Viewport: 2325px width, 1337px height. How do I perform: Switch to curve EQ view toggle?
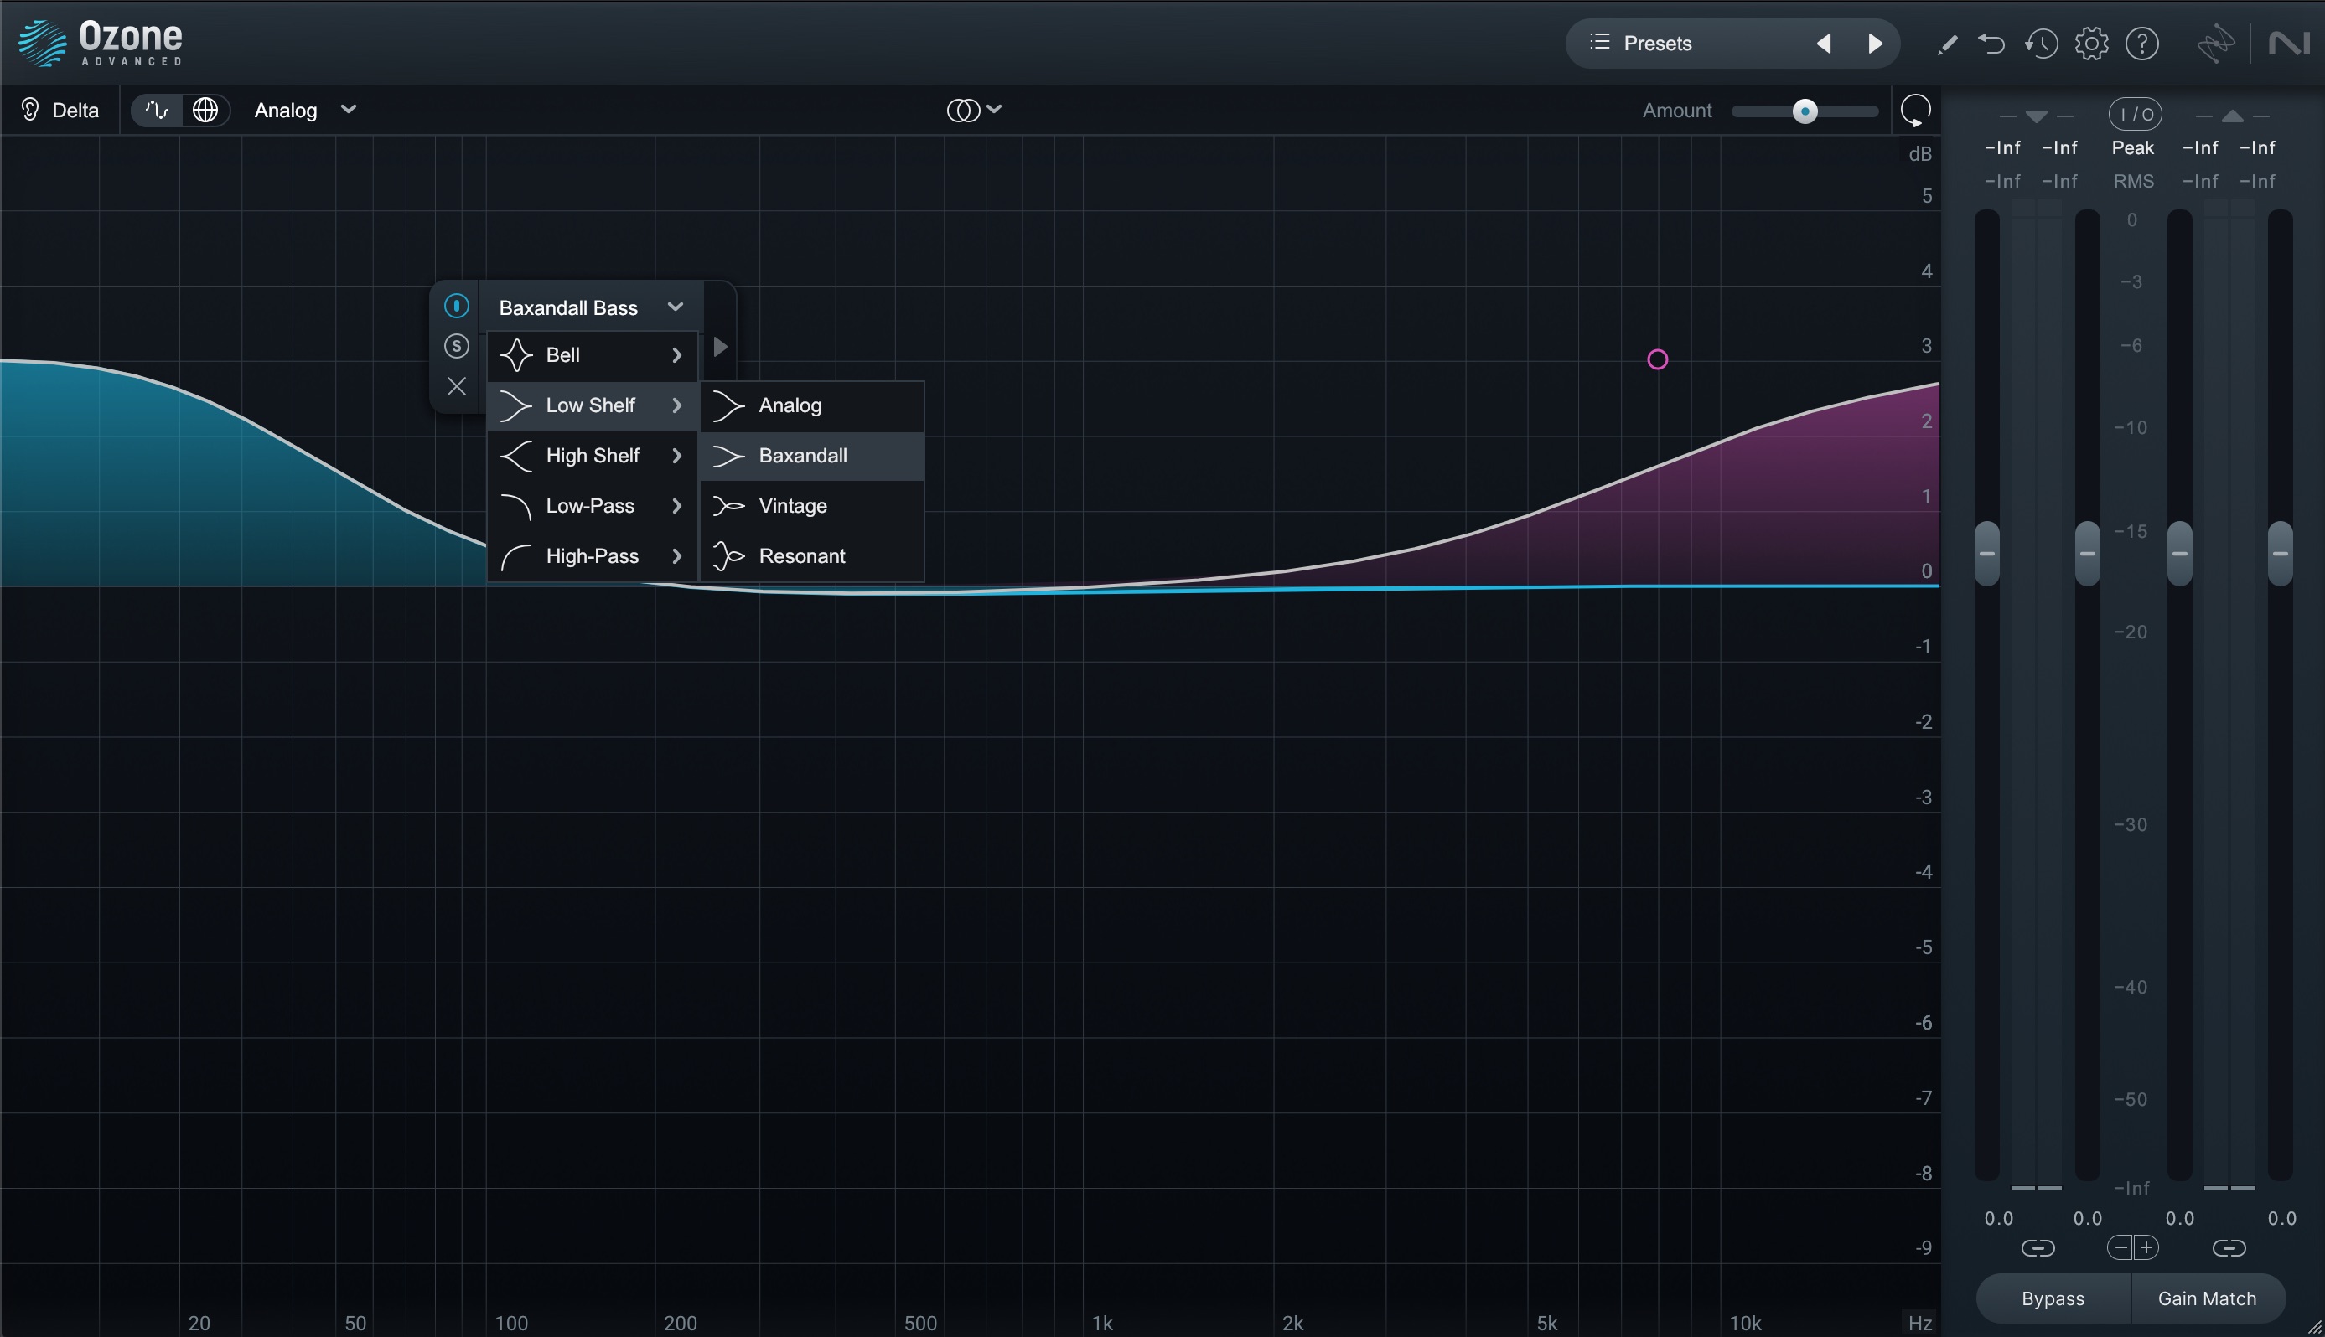tap(156, 111)
